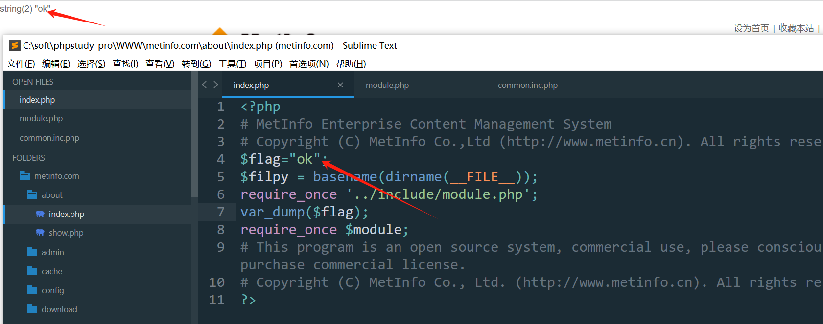Go forward with the right tab arrow
This screenshot has width=823, height=324.
pos(216,85)
